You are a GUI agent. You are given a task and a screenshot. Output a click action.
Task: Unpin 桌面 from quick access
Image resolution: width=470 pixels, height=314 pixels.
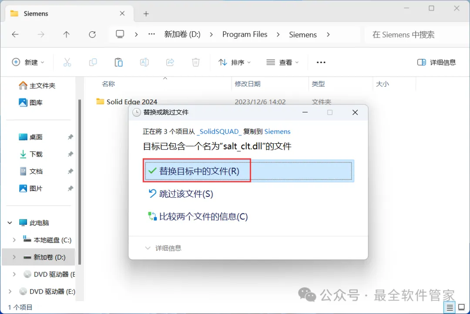pyautogui.click(x=70, y=137)
